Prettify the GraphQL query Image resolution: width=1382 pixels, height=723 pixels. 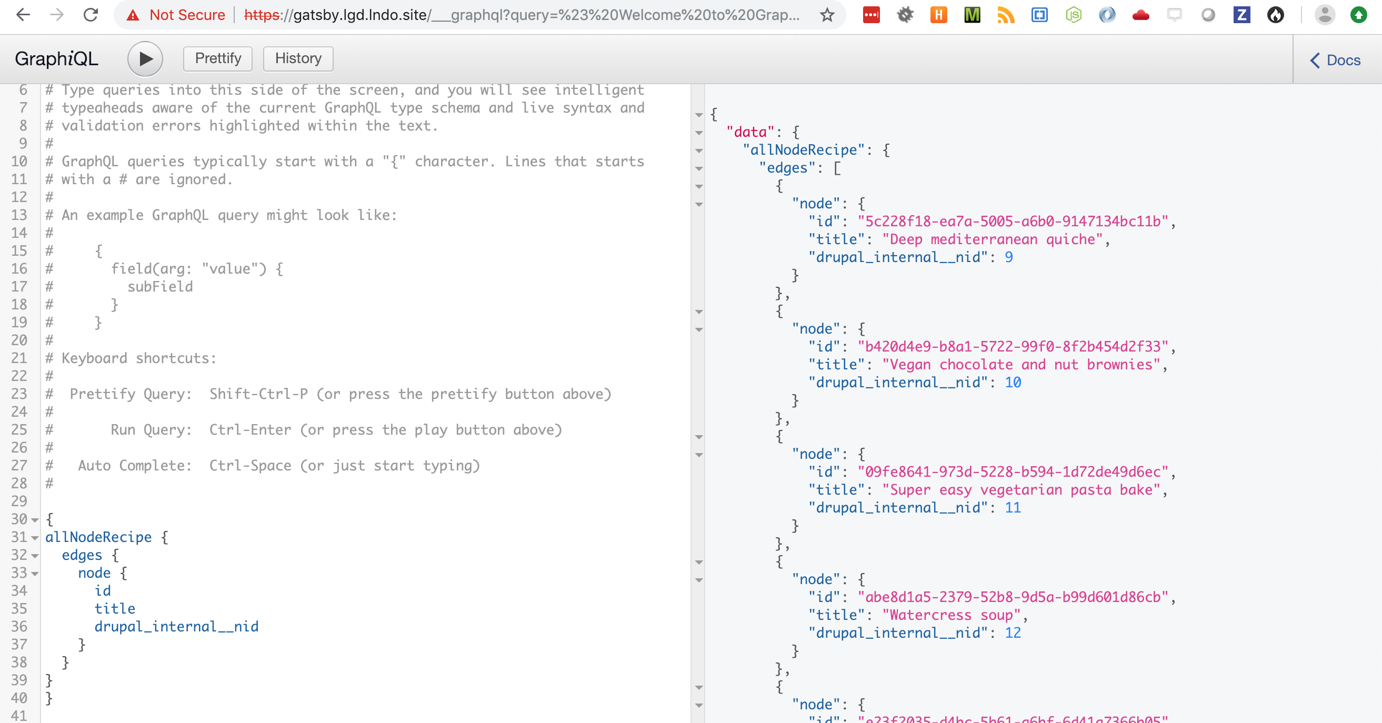pyautogui.click(x=217, y=59)
